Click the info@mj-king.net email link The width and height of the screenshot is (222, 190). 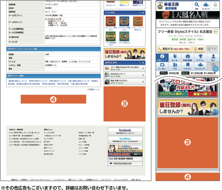coord(123,163)
